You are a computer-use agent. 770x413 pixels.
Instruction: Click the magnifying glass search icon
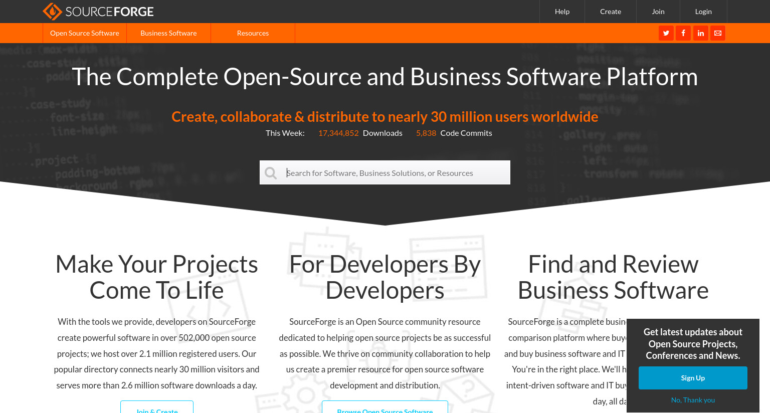point(271,173)
